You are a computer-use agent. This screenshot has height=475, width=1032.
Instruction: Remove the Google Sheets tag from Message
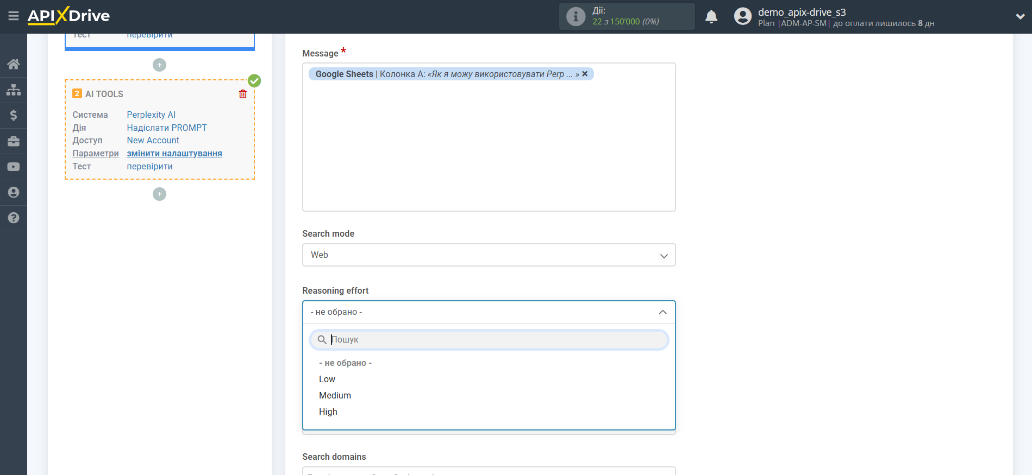[585, 74]
